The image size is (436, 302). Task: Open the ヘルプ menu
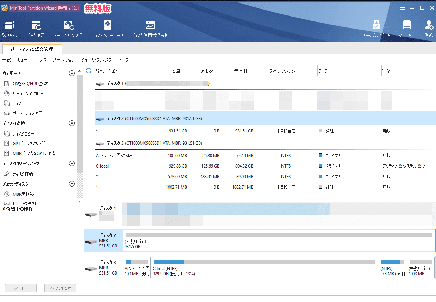click(x=123, y=60)
